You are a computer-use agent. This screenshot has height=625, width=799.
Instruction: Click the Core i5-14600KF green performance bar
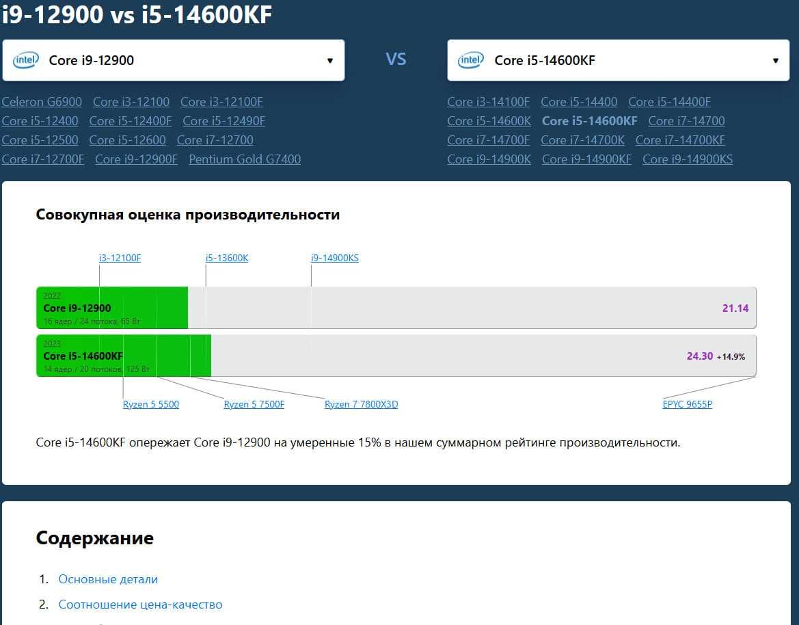pyautogui.click(x=124, y=356)
